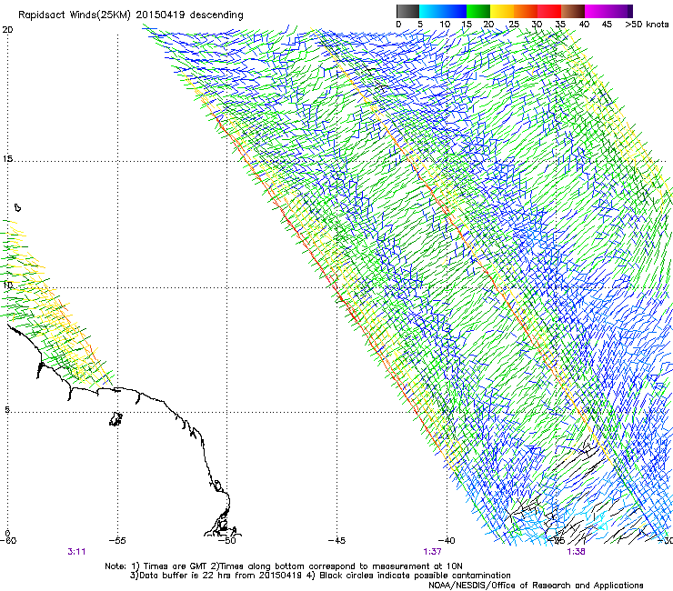
Task: Click the small black island outline near 5N, 55W
Action: tap(116, 419)
